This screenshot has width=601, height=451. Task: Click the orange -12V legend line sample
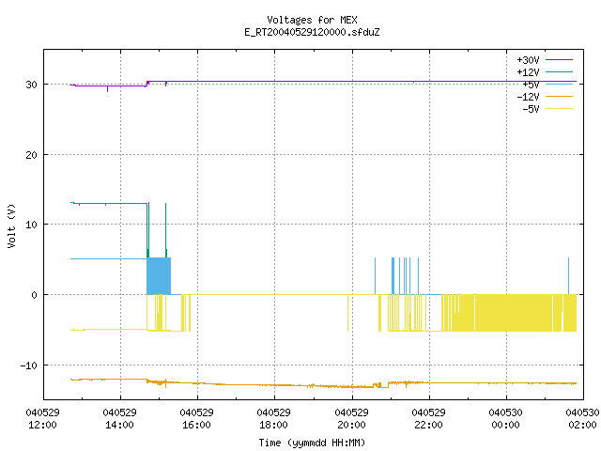[560, 96]
